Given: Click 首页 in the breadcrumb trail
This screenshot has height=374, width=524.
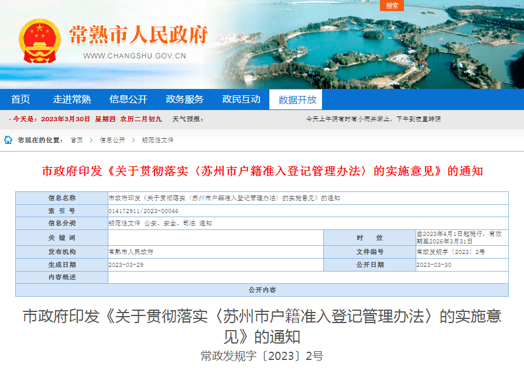Looking at the screenshot, I should pos(76,140).
